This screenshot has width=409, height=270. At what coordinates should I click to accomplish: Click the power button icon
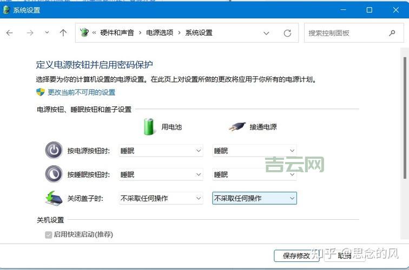(x=54, y=150)
